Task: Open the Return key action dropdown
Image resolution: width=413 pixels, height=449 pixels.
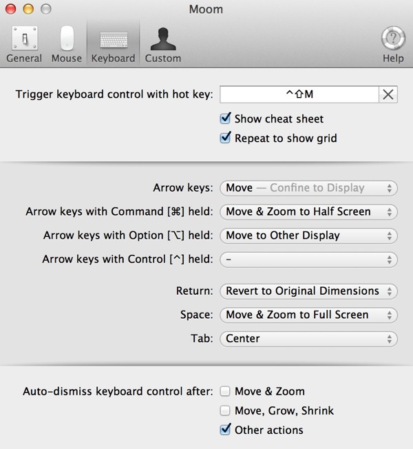Action: [308, 291]
